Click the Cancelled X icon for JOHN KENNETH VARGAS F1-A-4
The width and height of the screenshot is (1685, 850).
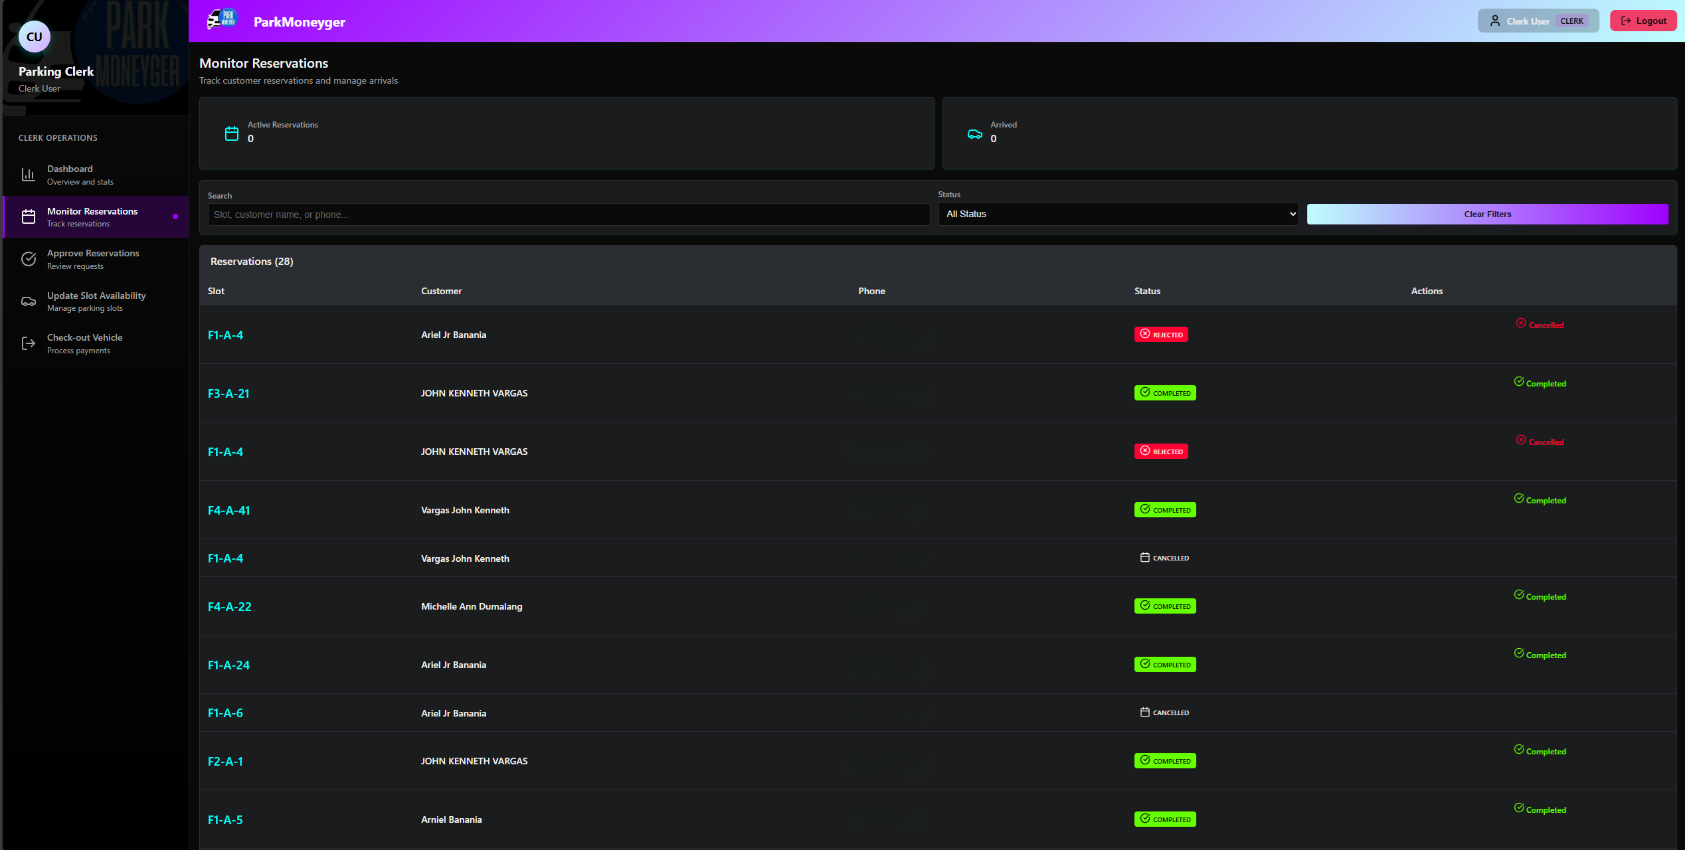[1521, 440]
